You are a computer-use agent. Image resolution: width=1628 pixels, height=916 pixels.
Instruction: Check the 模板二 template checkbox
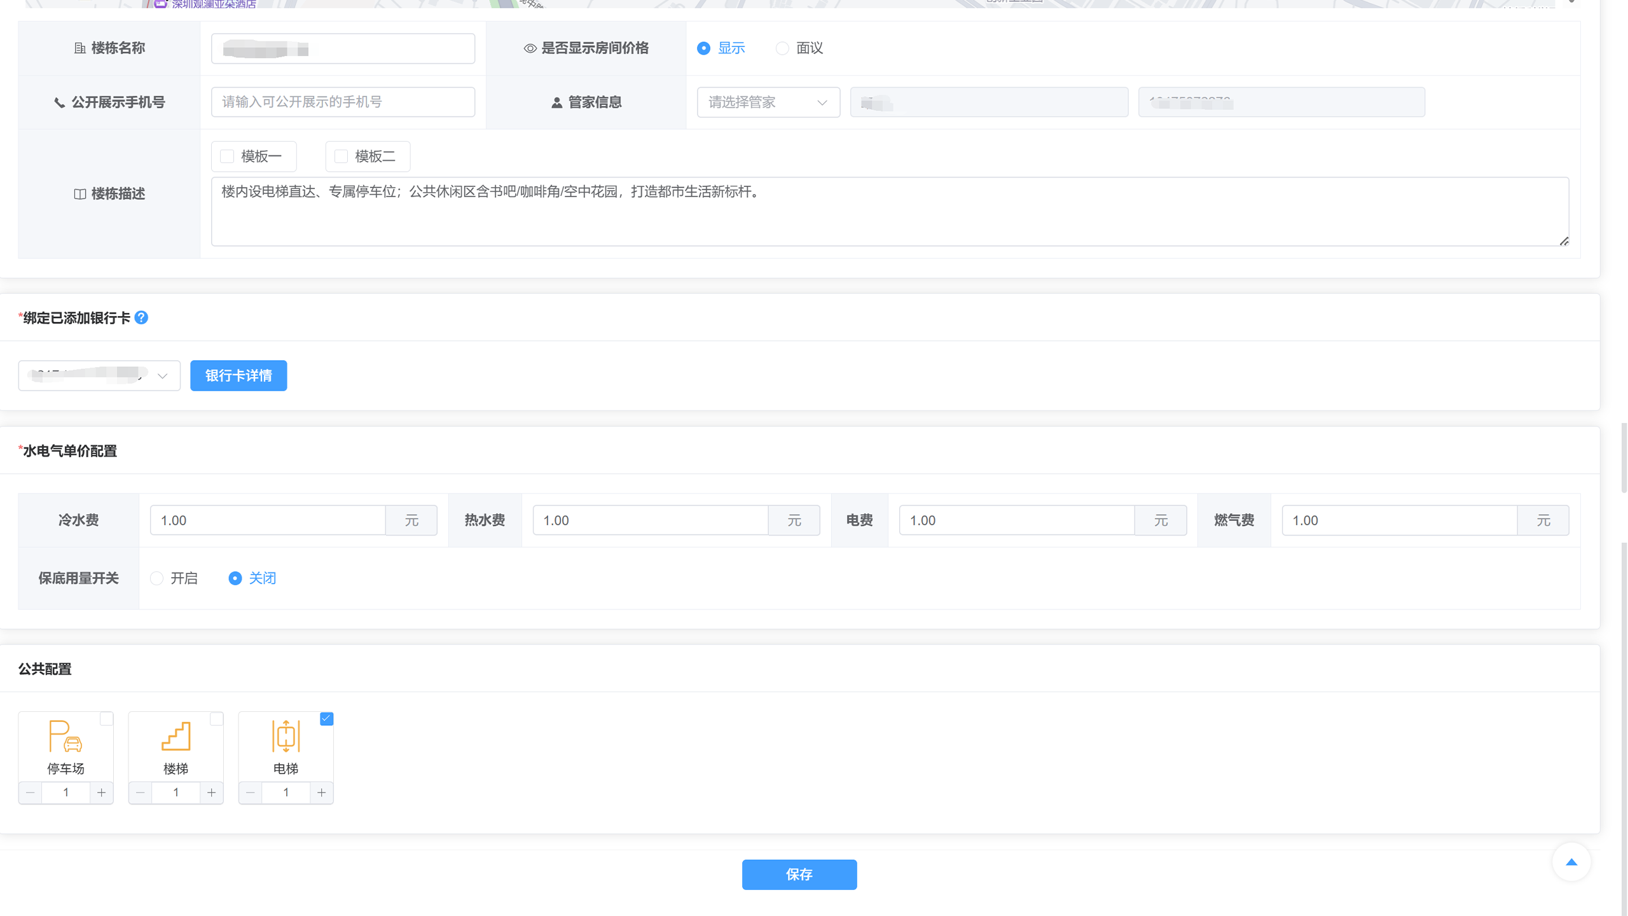[x=341, y=156]
